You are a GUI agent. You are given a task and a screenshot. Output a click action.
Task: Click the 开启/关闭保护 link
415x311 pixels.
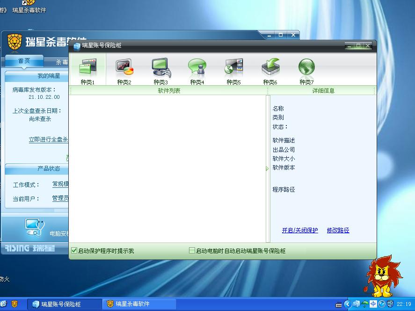tap(300, 230)
